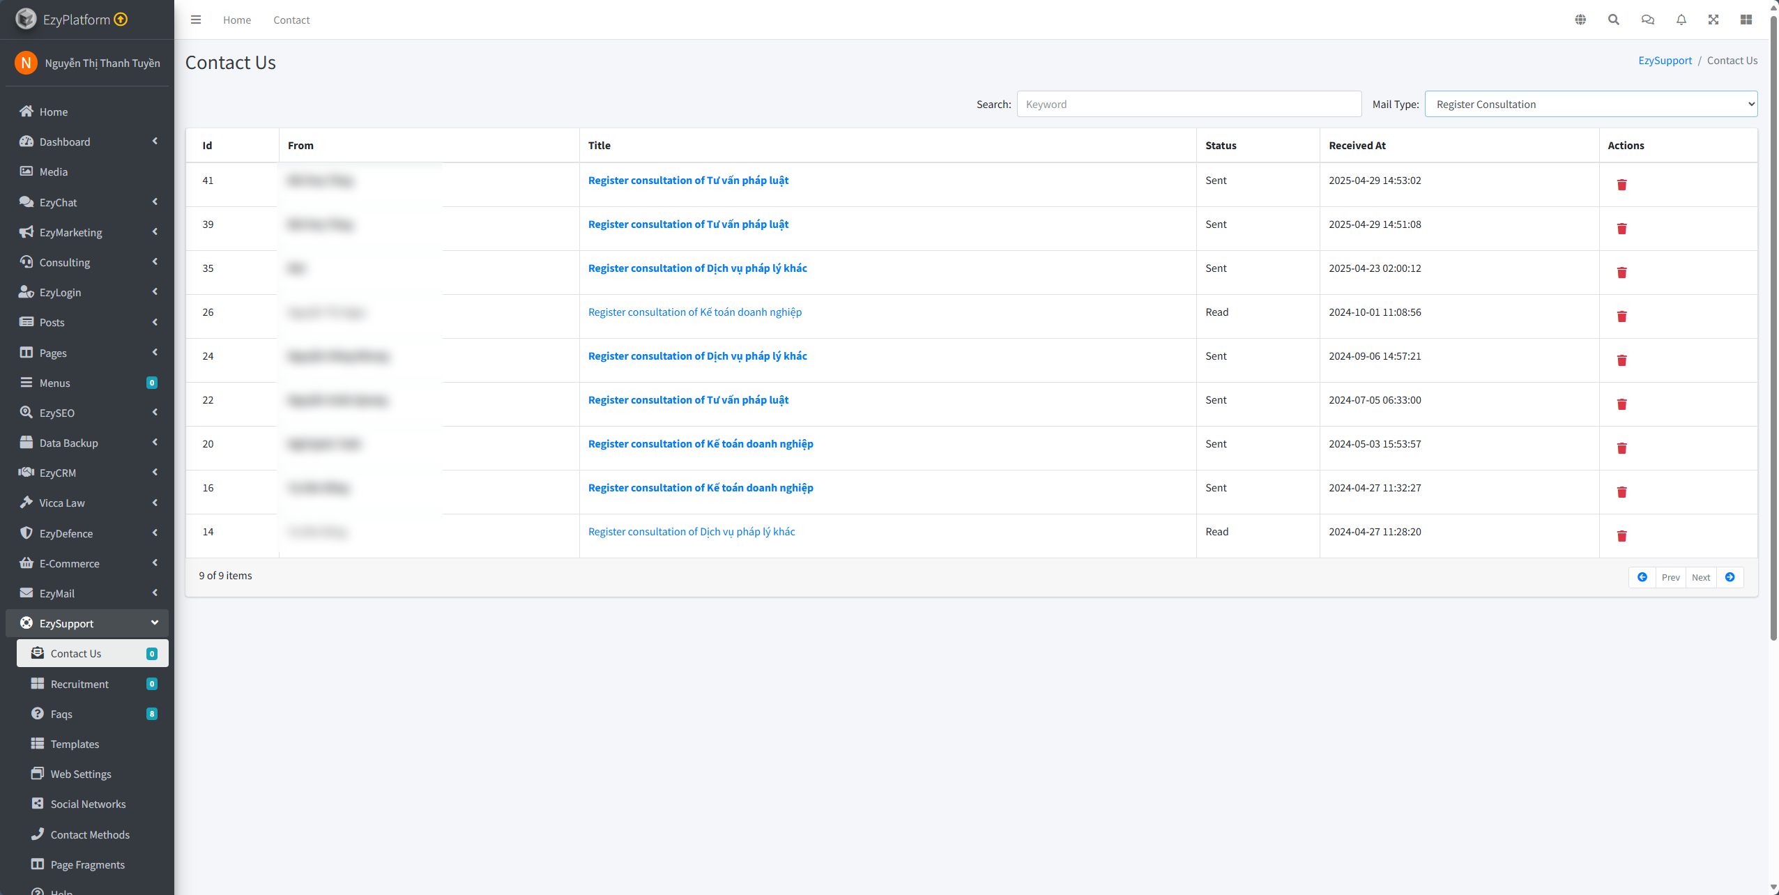The image size is (1779, 895).
Task: Click the hamburger sidebar toggle icon
Action: [x=196, y=20]
